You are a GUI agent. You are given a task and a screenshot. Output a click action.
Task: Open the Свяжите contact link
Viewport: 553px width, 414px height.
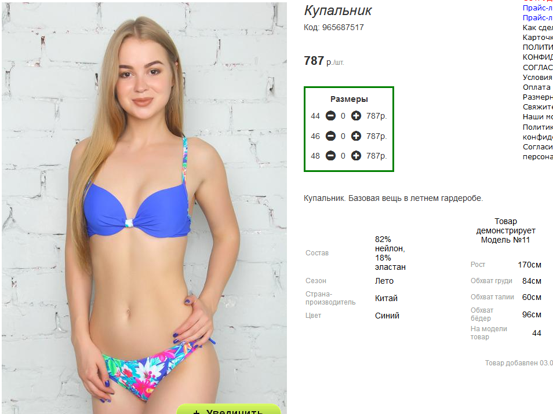pyautogui.click(x=537, y=107)
